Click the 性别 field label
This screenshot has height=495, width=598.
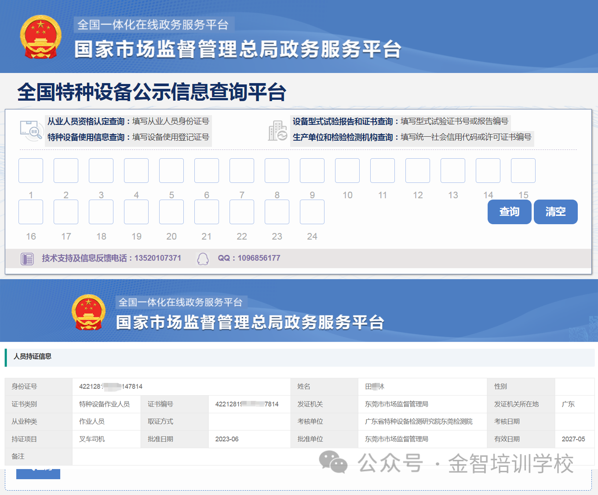pyautogui.click(x=500, y=386)
